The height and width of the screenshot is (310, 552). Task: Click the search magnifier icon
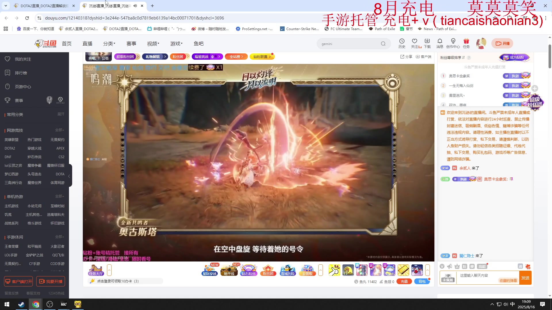pyautogui.click(x=383, y=44)
